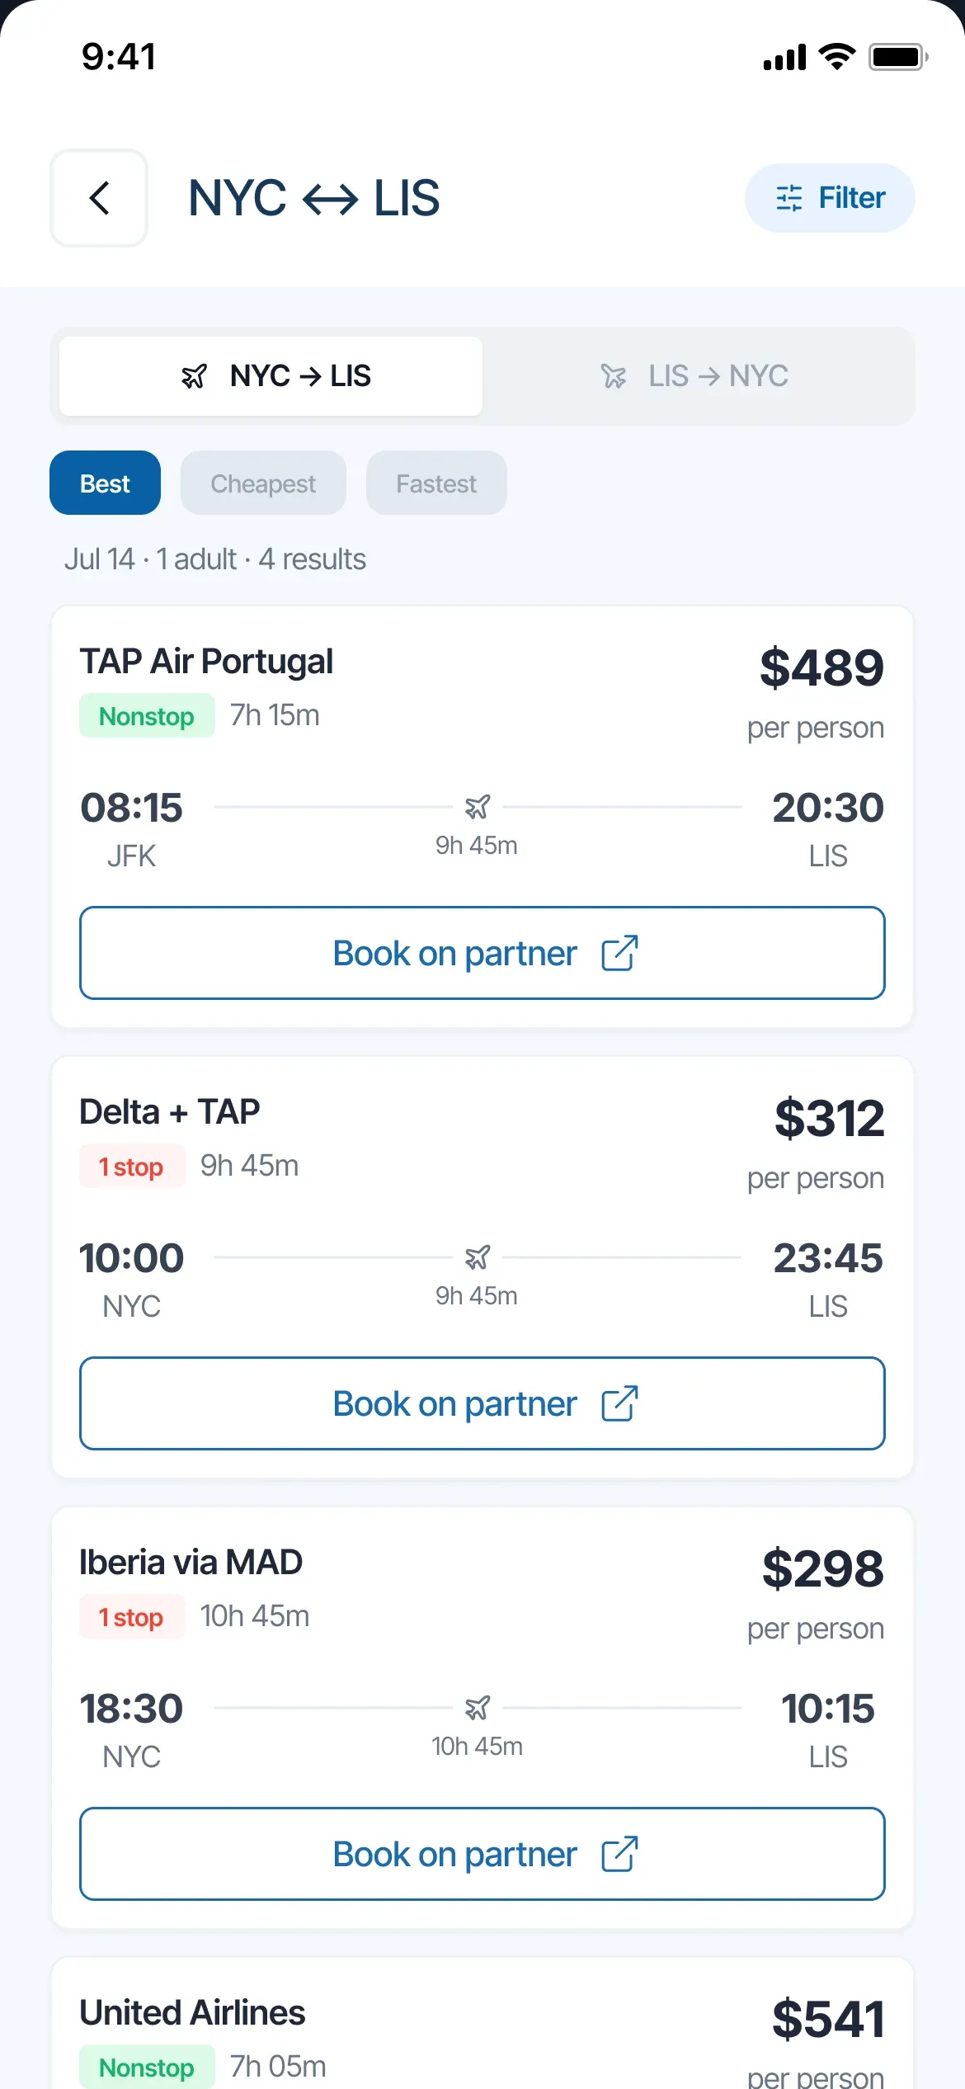Book Iberia via MAD flight on partner
The height and width of the screenshot is (2089, 965).
click(482, 1854)
